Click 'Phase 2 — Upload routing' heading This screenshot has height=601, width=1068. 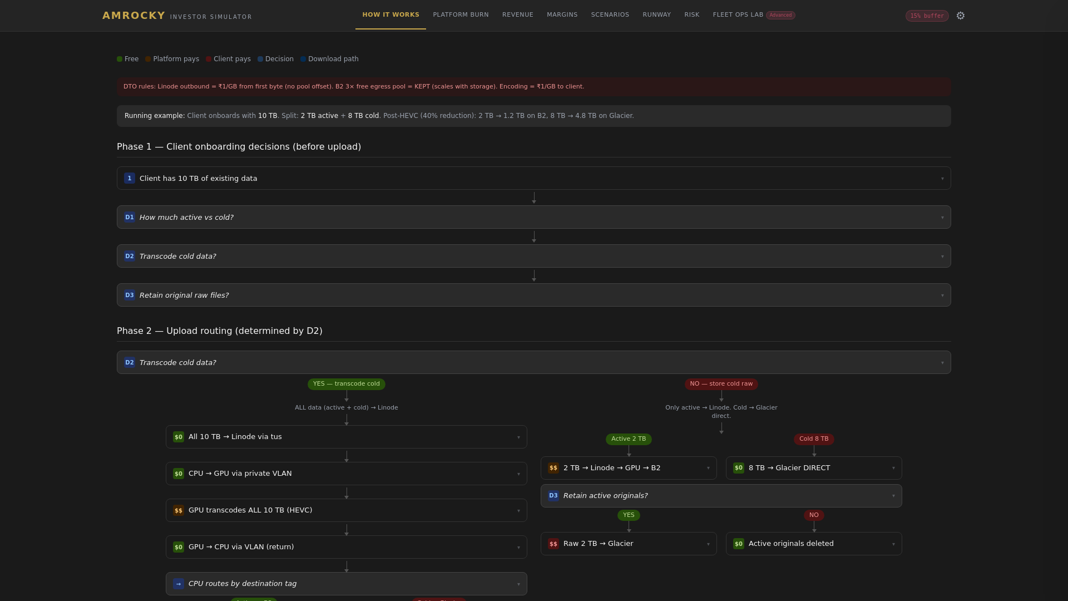coord(219,331)
